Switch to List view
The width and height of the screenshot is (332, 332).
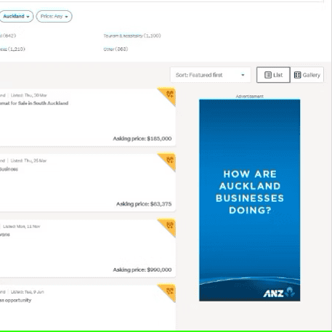click(273, 75)
